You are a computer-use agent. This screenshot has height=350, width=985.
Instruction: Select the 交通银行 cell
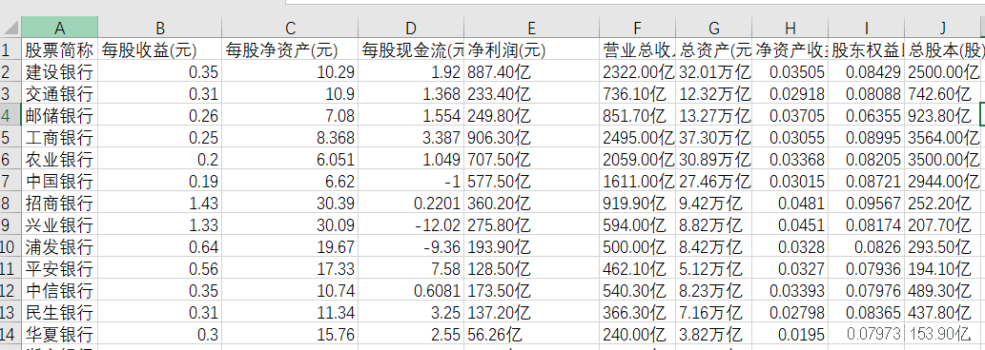click(60, 92)
